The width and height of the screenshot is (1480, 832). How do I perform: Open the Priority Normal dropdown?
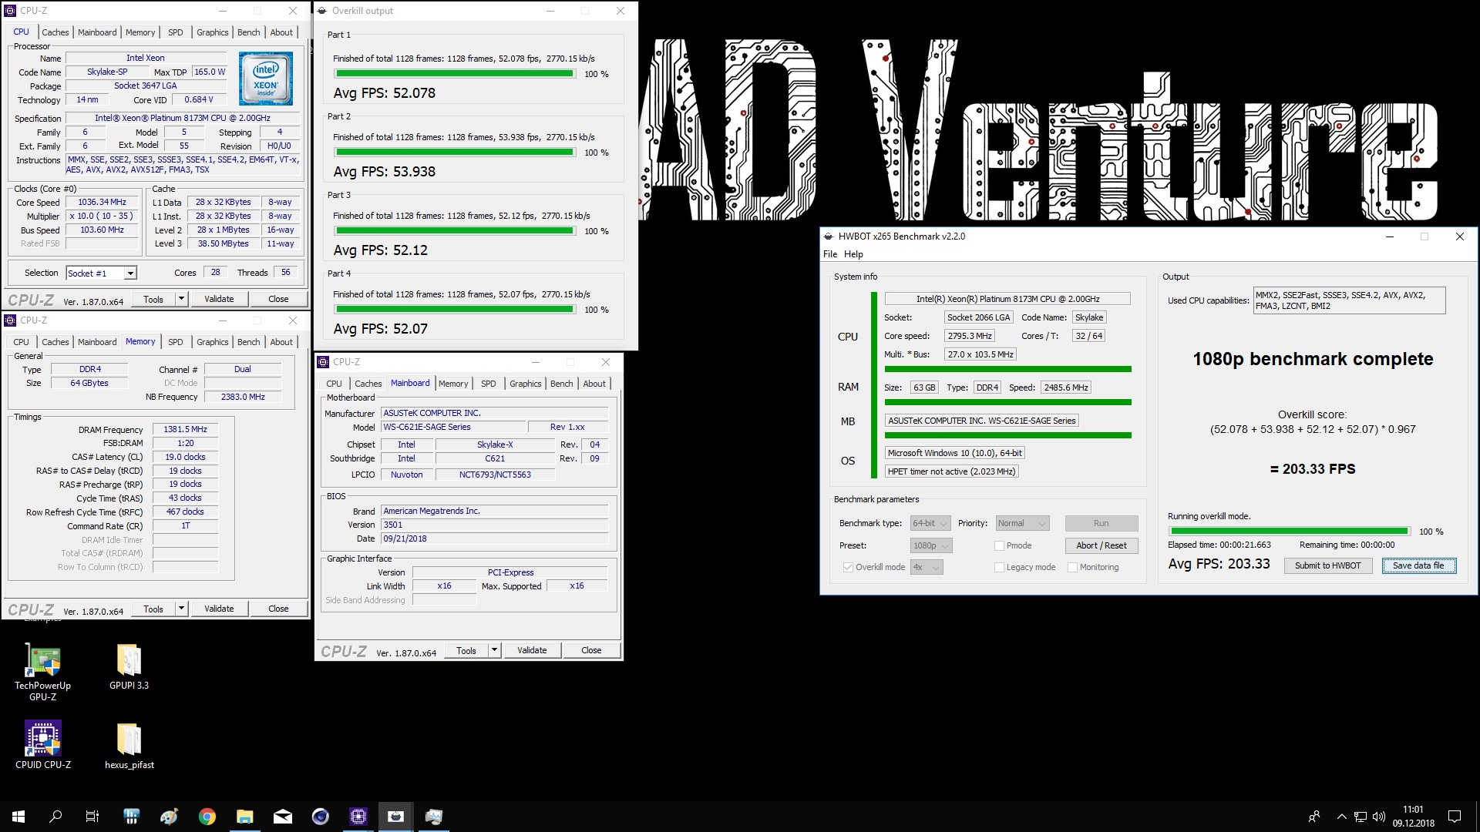[1022, 524]
